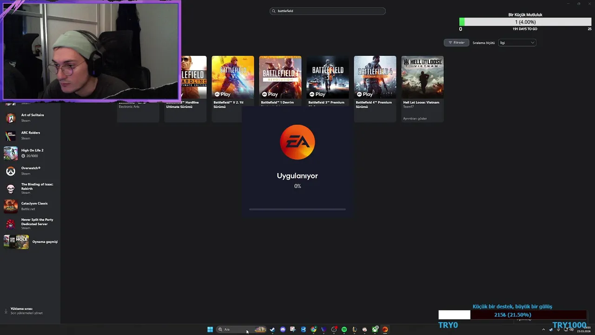Image resolution: width=595 pixels, height=335 pixels.
Task: Open Discord from the taskbar
Action: pyautogui.click(x=283, y=329)
